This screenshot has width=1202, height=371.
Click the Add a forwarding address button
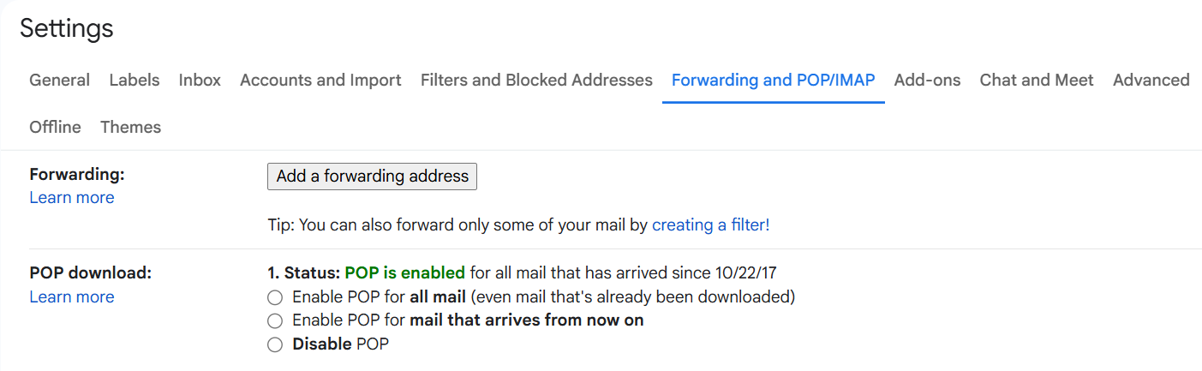(372, 177)
